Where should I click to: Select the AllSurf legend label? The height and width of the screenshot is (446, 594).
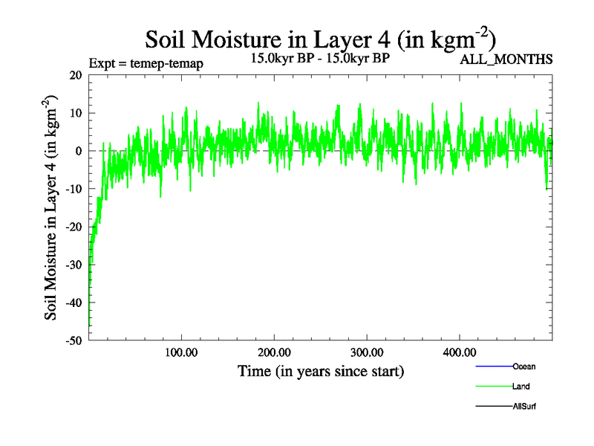(x=524, y=407)
